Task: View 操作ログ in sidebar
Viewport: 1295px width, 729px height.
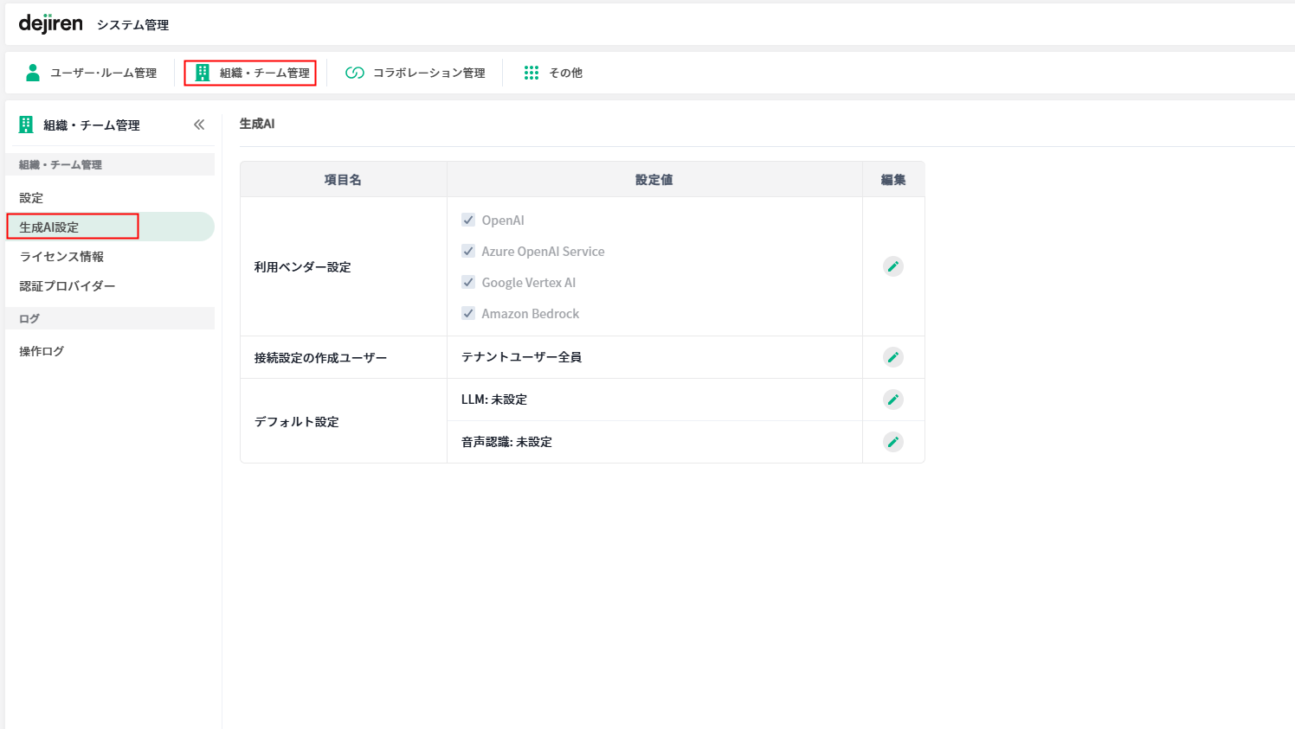Action: click(x=42, y=351)
